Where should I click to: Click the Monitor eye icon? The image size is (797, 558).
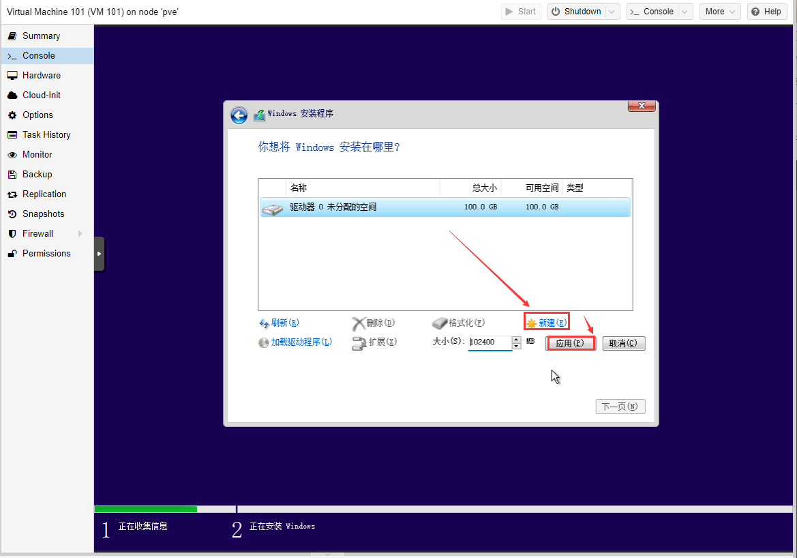click(12, 155)
